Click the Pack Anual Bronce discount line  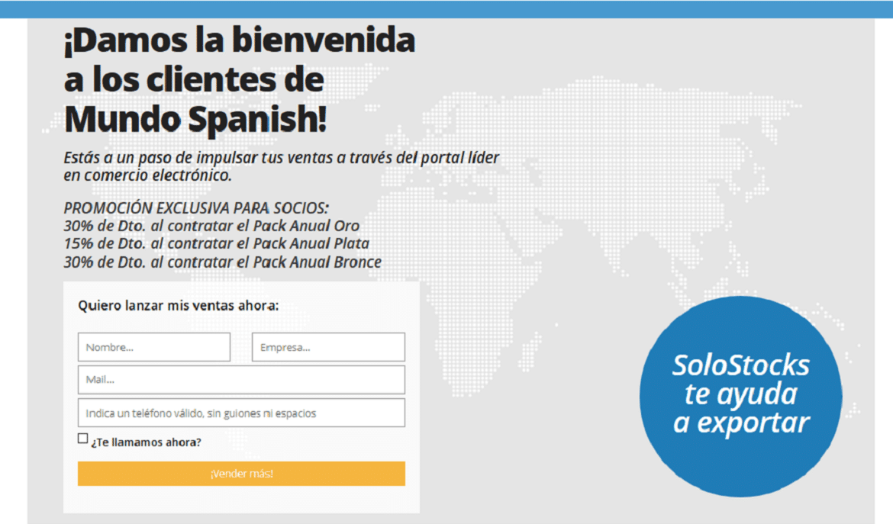[222, 262]
